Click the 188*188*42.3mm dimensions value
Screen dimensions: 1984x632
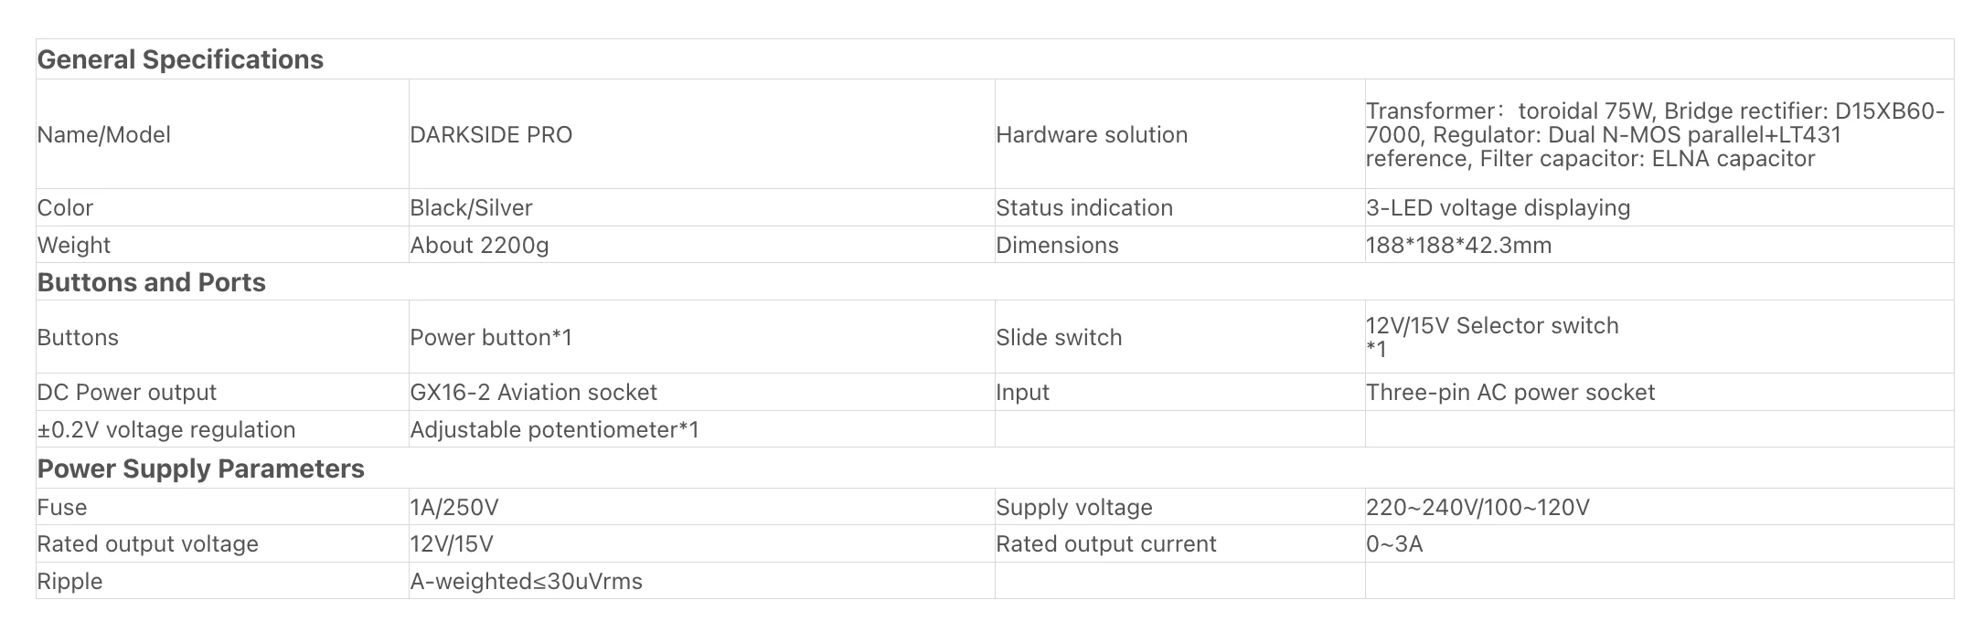point(1458,246)
